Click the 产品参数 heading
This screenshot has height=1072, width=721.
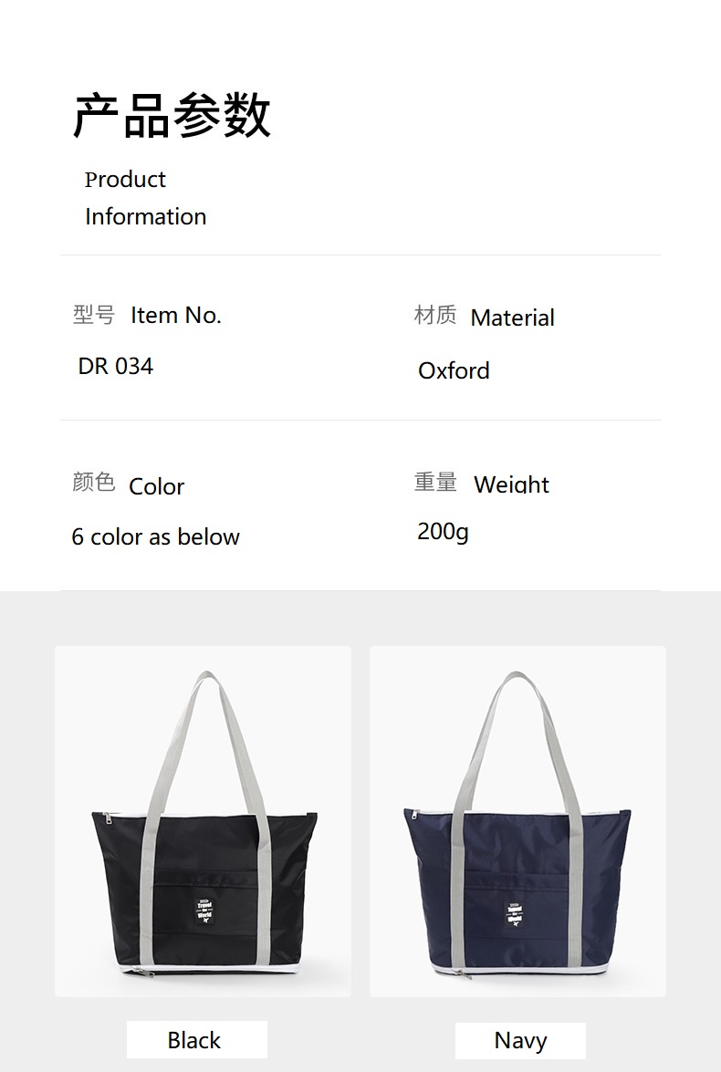click(172, 115)
